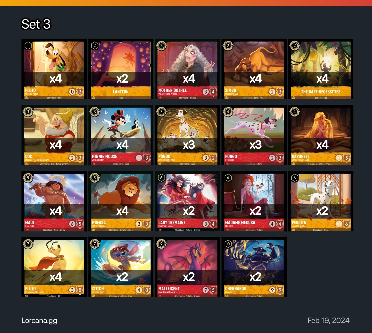Viewport: 372px width, 333px height.
Task: Select the Simba Protective Cub card
Action: click(254, 69)
